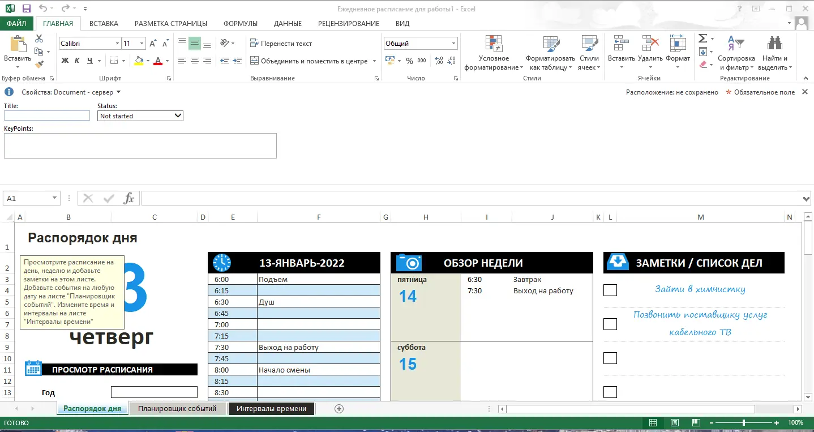Image resolution: width=814 pixels, height=432 pixels.
Task: Decrease the font size
Action: pyautogui.click(x=165, y=44)
